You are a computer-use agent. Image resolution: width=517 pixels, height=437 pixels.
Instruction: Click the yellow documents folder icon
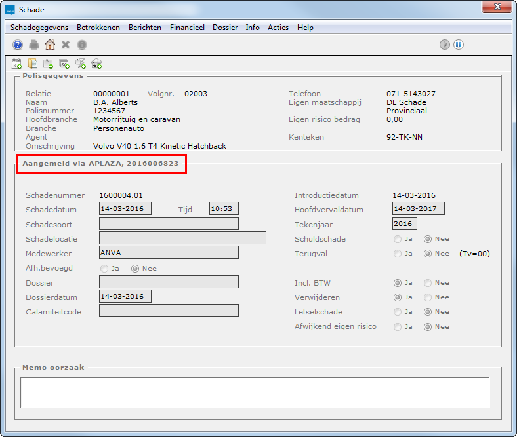coord(33,64)
